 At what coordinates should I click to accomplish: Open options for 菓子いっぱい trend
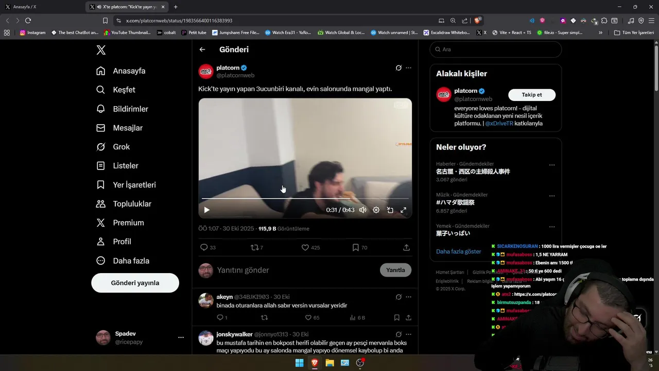[x=552, y=227]
